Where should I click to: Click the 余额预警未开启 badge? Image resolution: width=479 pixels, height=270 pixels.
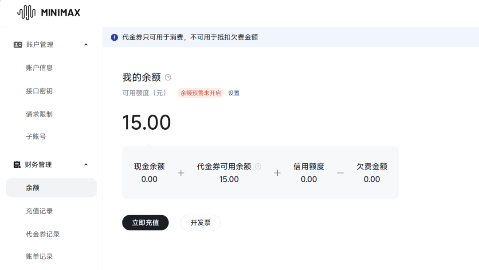[200, 93]
